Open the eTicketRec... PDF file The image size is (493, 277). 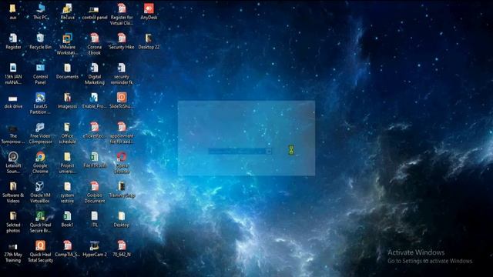pyautogui.click(x=94, y=130)
